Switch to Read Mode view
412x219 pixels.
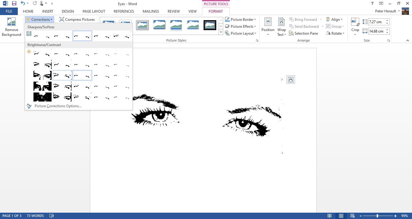[x=330, y=216]
